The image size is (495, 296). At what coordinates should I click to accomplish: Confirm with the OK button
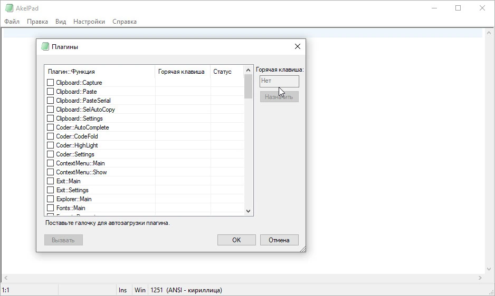(x=236, y=240)
